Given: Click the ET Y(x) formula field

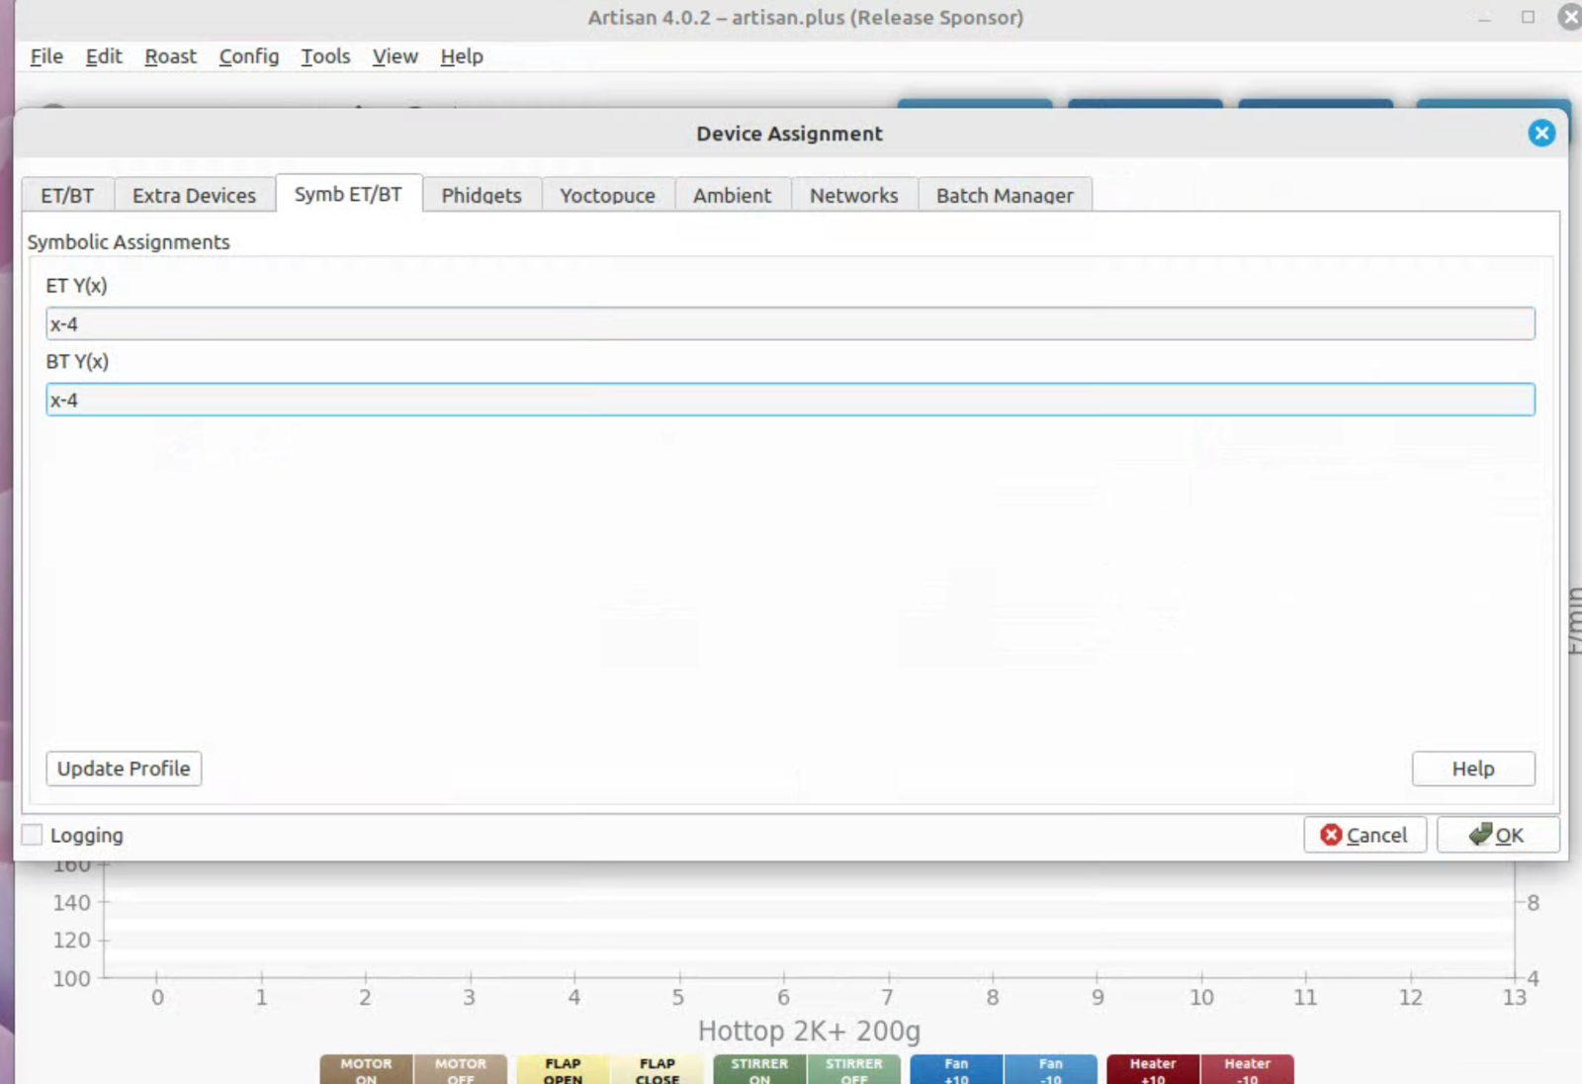Looking at the screenshot, I should (789, 323).
